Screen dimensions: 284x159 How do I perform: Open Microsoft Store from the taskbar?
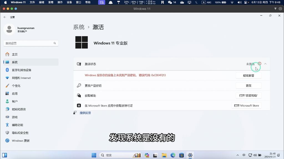pos(181,155)
